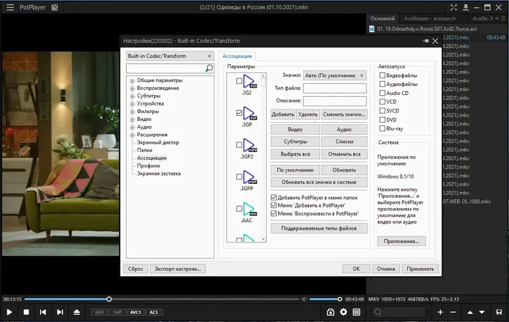
Task: Open the Основной playlist tab
Action: click(382, 18)
